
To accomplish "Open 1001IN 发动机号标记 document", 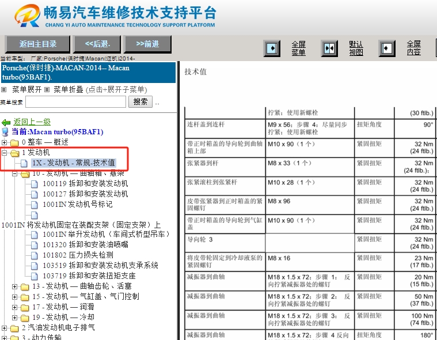I will click(78, 204).
